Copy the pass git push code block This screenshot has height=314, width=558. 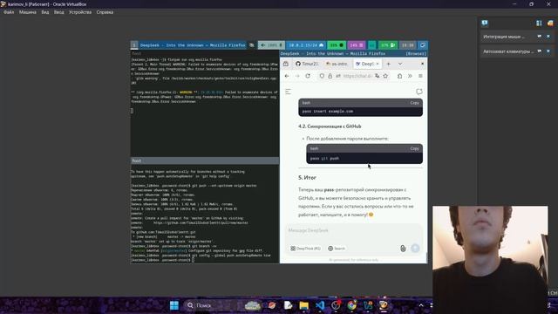[415, 148]
